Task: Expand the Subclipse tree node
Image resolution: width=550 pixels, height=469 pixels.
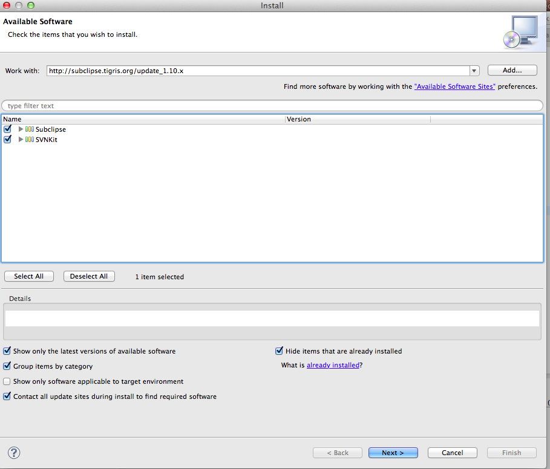Action: [21, 129]
